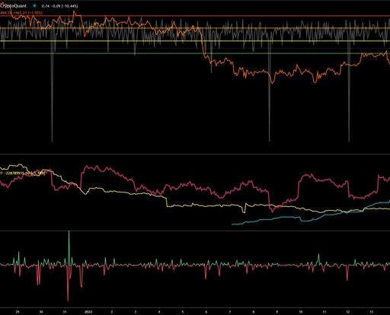Click the teal indicator dot in the legend
The image size is (390, 315).
coord(34,5)
